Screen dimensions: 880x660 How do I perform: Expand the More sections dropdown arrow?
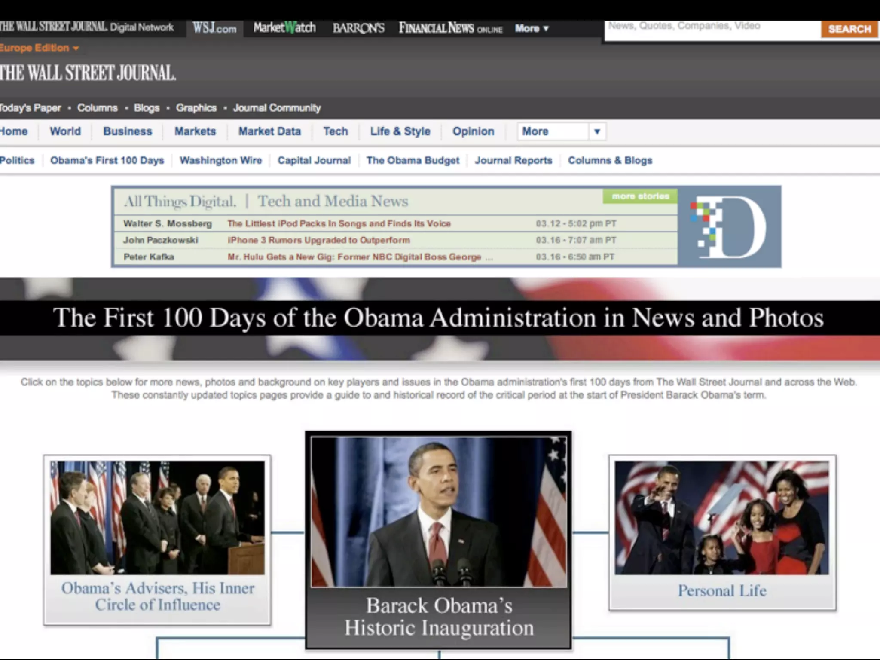click(x=597, y=131)
